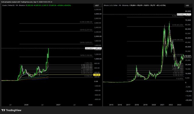Click the 29,042 price tag on Bitcoin axis

(188, 57)
